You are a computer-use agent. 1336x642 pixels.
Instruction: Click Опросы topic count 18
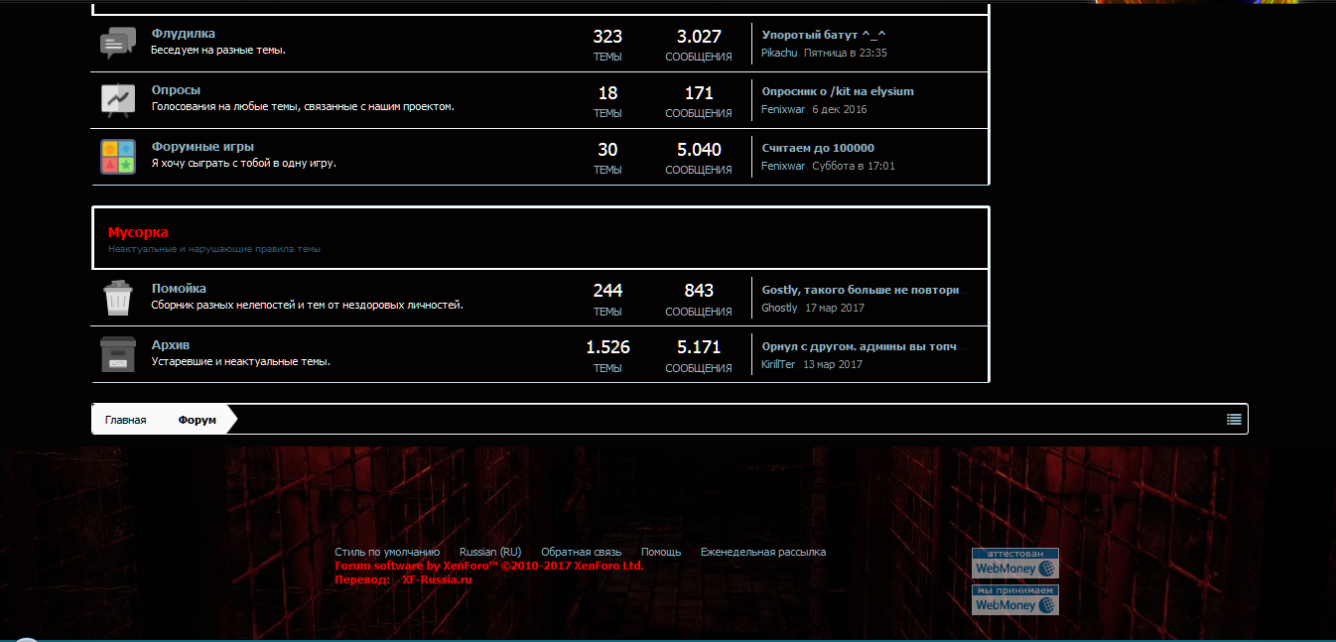click(607, 93)
